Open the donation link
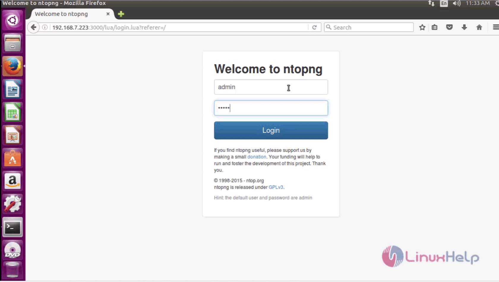This screenshot has width=499, height=282. coord(257,157)
